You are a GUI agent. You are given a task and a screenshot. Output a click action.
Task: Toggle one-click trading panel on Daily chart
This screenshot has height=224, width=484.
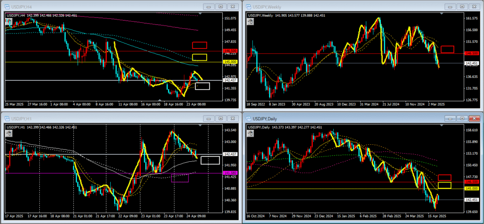(x=250, y=133)
